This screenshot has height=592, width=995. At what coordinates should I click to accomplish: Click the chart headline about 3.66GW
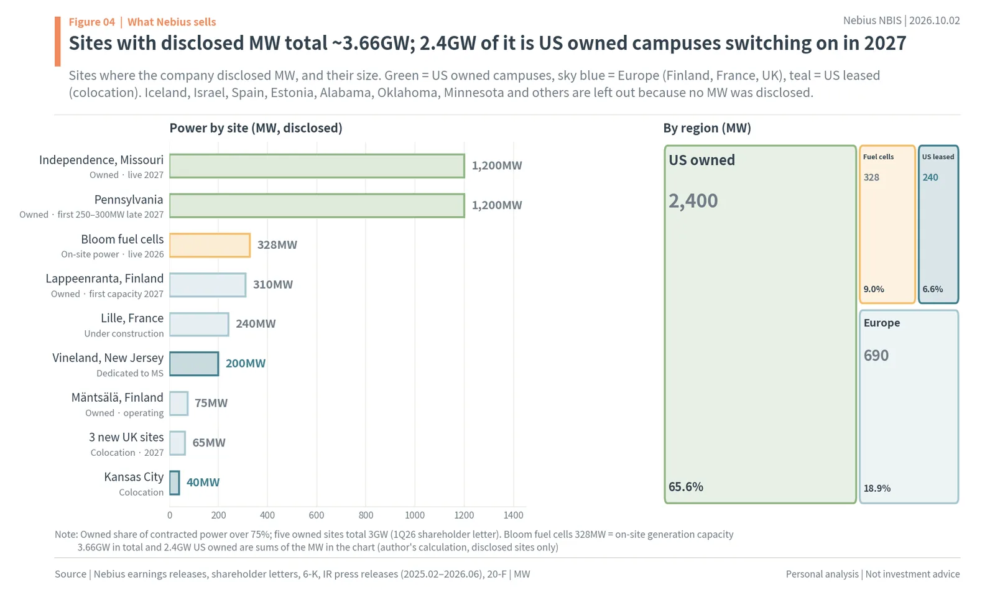pos(488,44)
